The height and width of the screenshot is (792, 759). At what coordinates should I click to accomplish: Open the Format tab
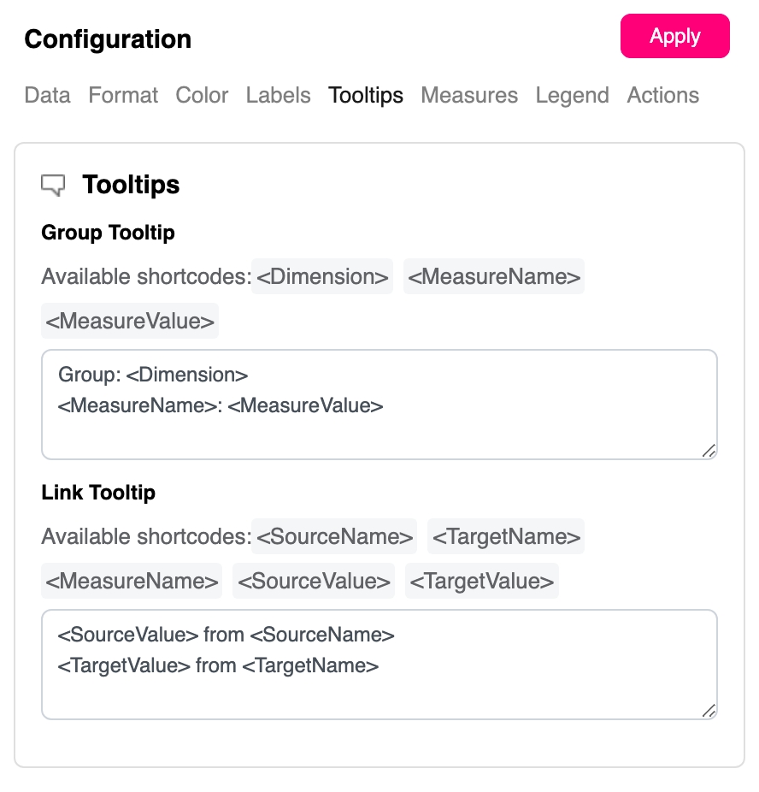click(x=123, y=95)
